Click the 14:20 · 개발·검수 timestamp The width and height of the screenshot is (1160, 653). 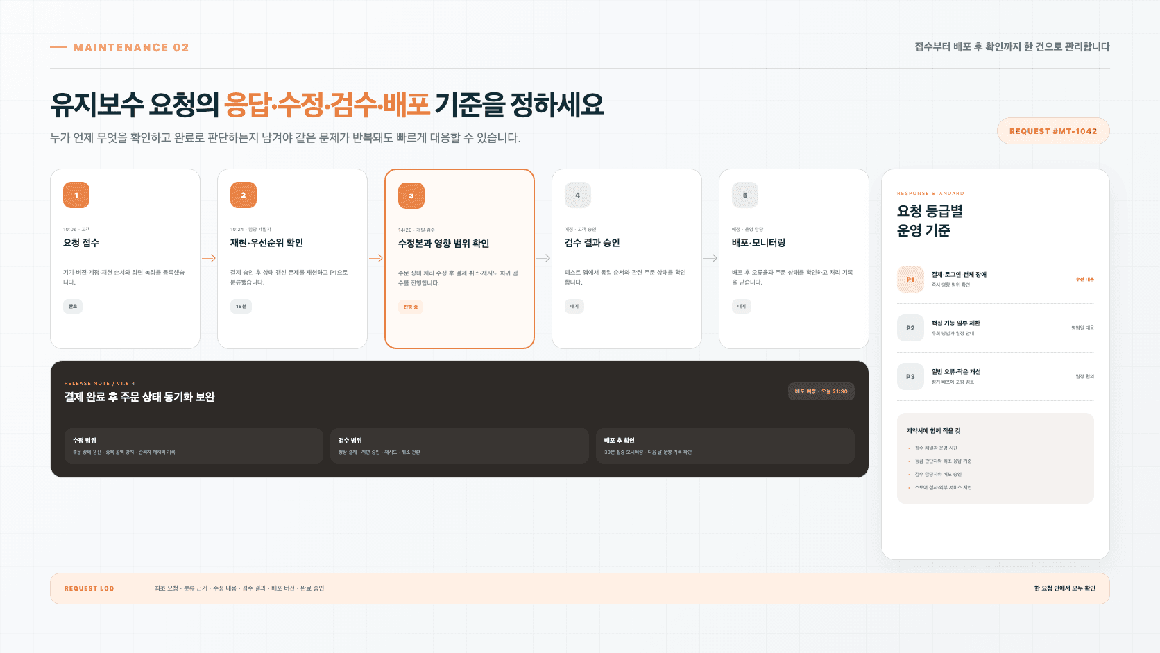[416, 230]
